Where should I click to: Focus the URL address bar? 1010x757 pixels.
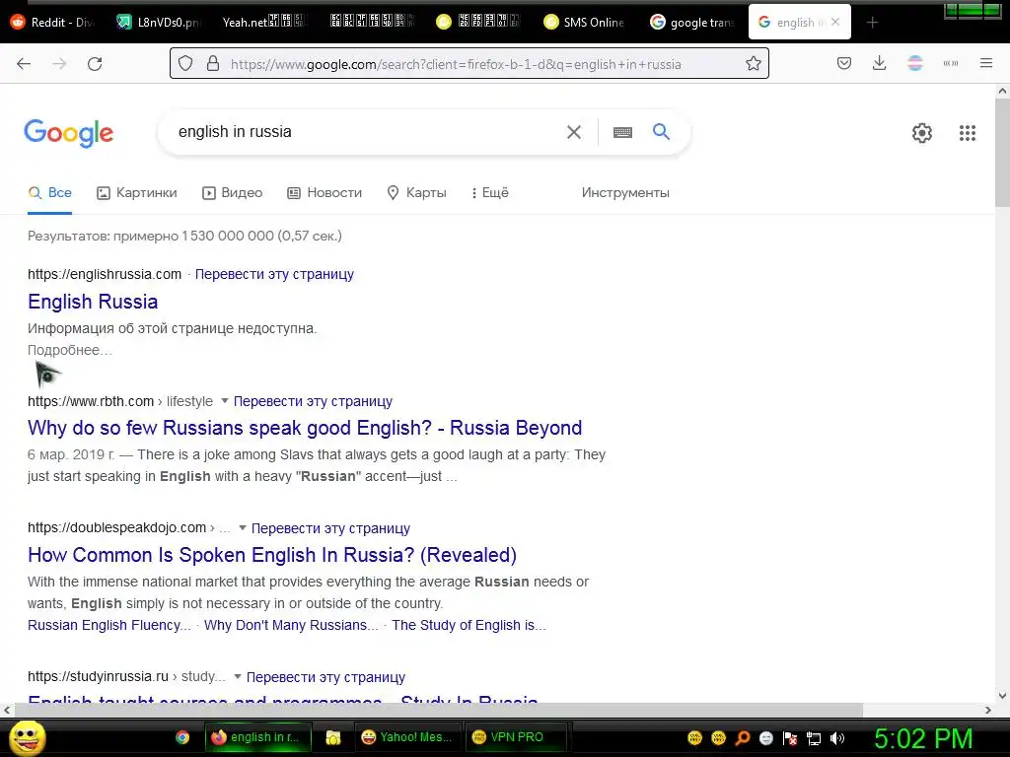pyautogui.click(x=469, y=64)
